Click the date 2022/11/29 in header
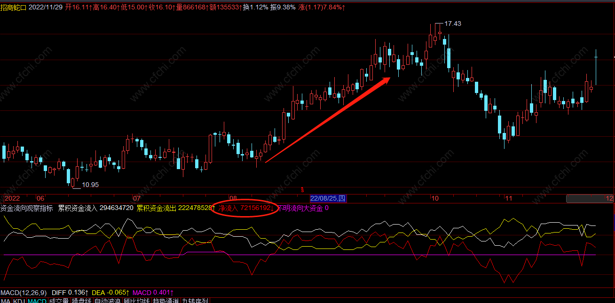Screen dimensions: 615x303 click(x=46, y=8)
